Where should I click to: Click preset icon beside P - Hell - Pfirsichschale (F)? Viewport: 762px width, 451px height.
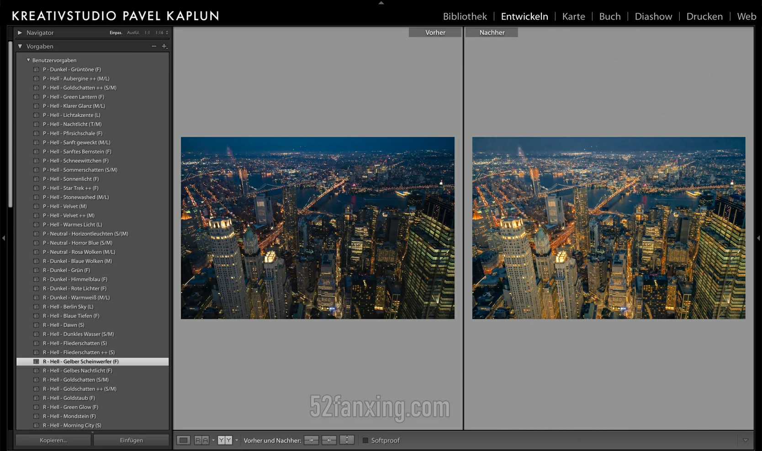(x=36, y=133)
